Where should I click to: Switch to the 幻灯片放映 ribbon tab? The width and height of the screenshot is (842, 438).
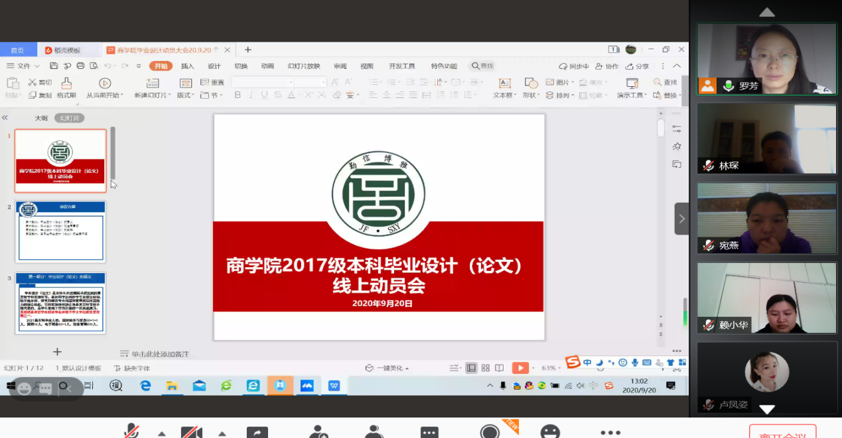[304, 66]
